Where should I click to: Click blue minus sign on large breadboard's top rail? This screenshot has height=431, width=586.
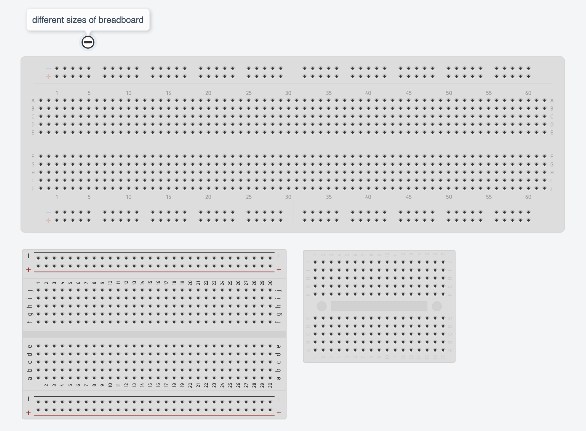(x=48, y=68)
